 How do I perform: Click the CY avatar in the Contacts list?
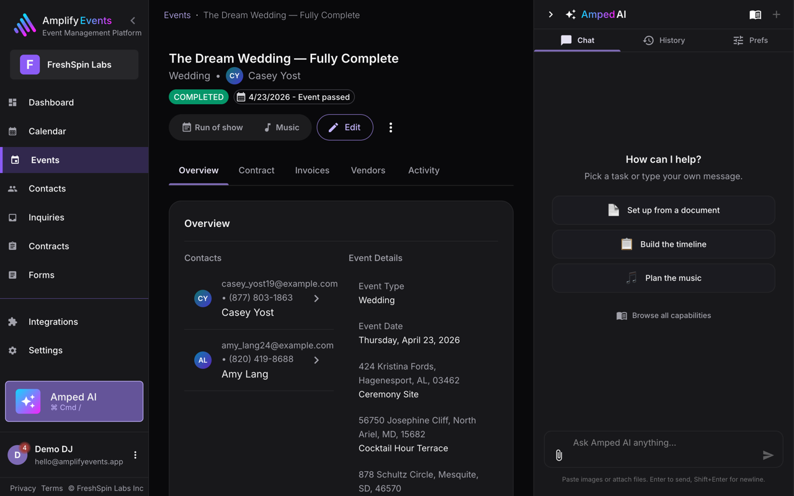(203, 298)
